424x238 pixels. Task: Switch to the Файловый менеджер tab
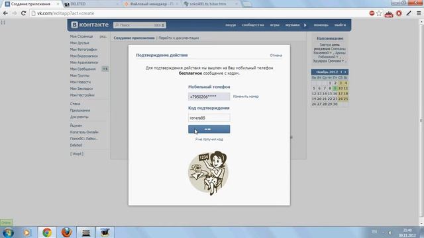point(152,4)
